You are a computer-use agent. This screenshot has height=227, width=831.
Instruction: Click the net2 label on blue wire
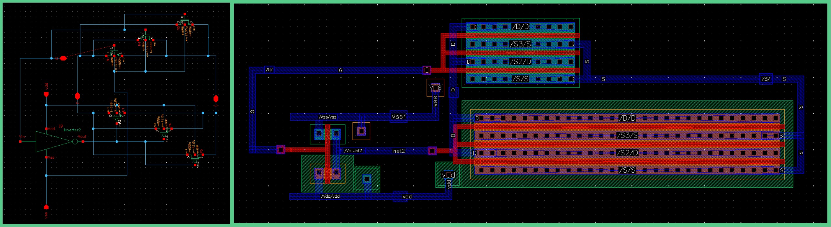click(x=399, y=151)
